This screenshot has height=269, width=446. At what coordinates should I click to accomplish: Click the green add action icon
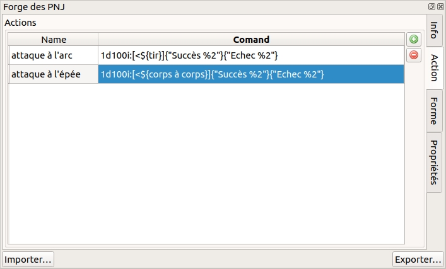coord(414,40)
